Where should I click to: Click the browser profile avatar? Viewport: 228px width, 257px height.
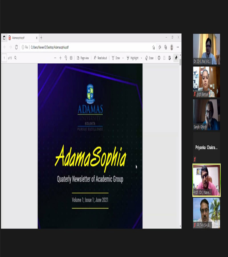(x=172, y=47)
